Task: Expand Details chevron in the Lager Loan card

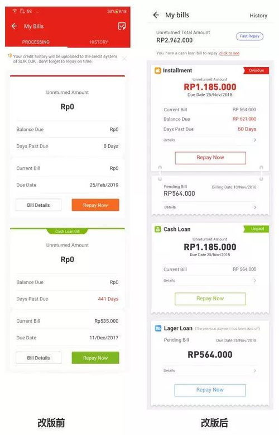Action: tap(255, 370)
